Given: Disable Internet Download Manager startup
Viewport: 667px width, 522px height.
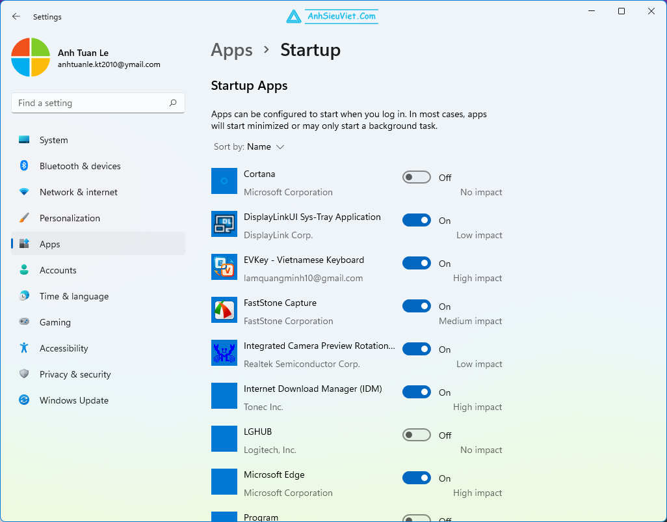Looking at the screenshot, I should (417, 392).
